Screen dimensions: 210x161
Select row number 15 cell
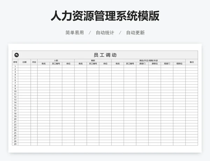click(x=15, y=105)
